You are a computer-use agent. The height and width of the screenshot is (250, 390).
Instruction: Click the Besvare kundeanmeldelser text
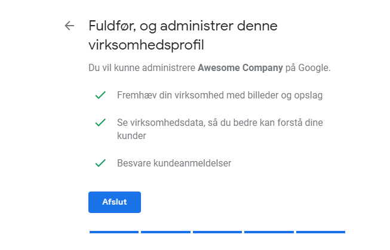tap(174, 163)
